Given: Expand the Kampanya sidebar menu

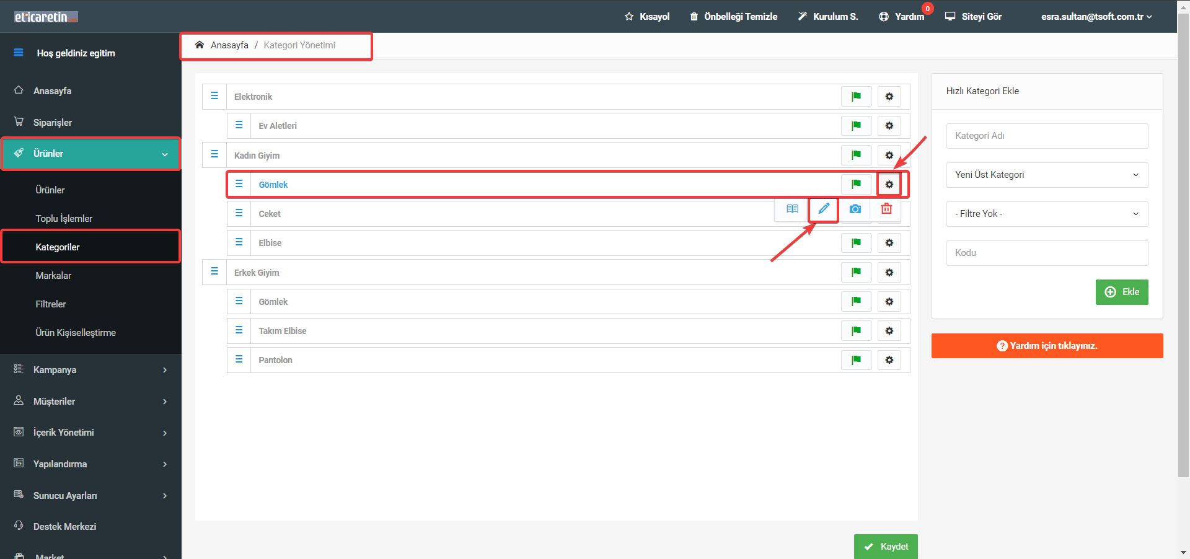Looking at the screenshot, I should tap(90, 370).
